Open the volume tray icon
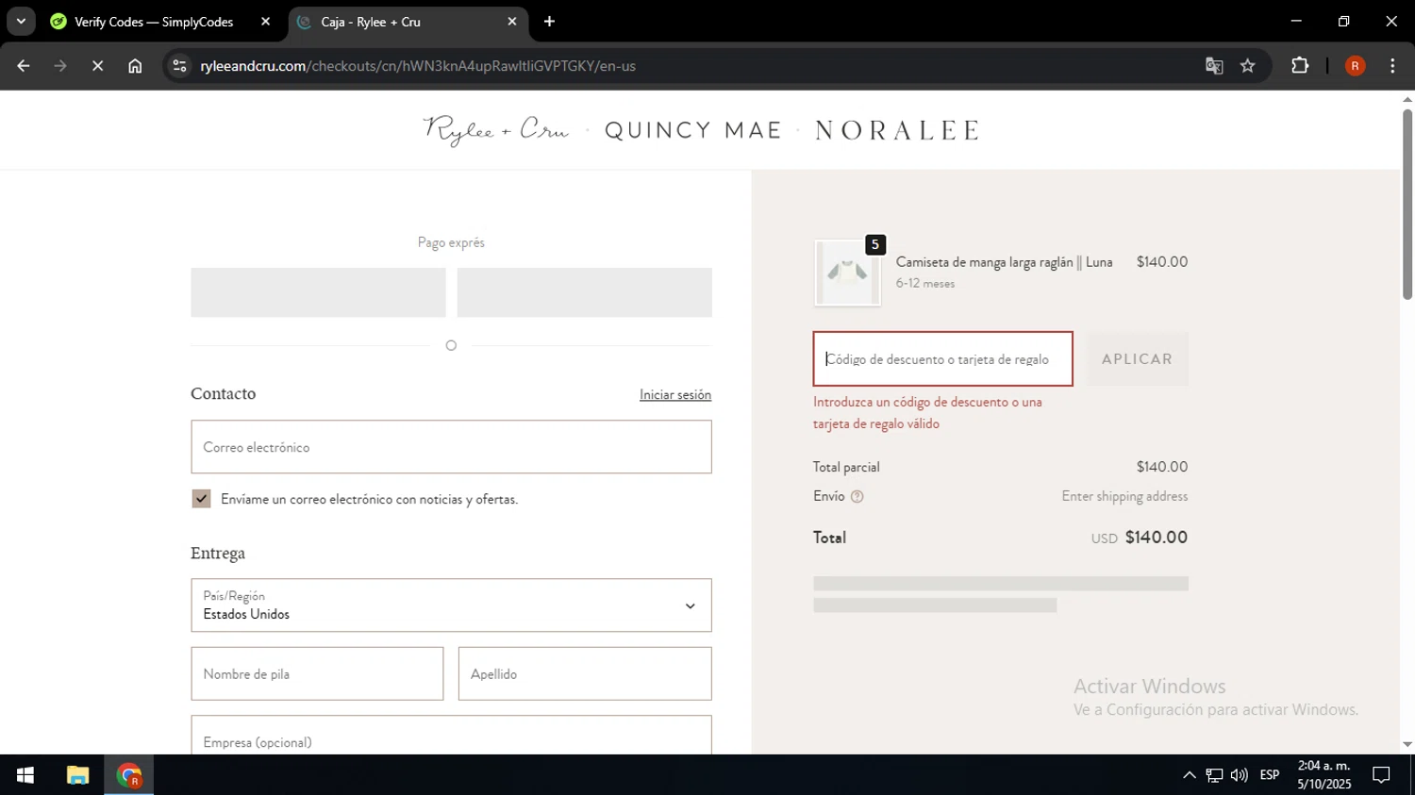1415x795 pixels. (1240, 775)
